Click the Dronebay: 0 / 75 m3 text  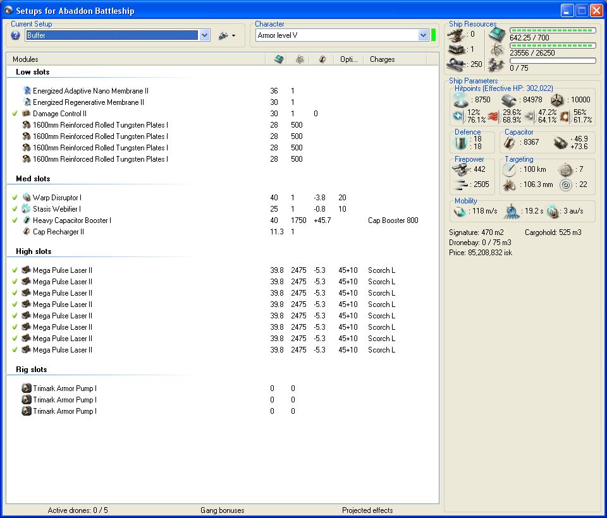coord(480,243)
